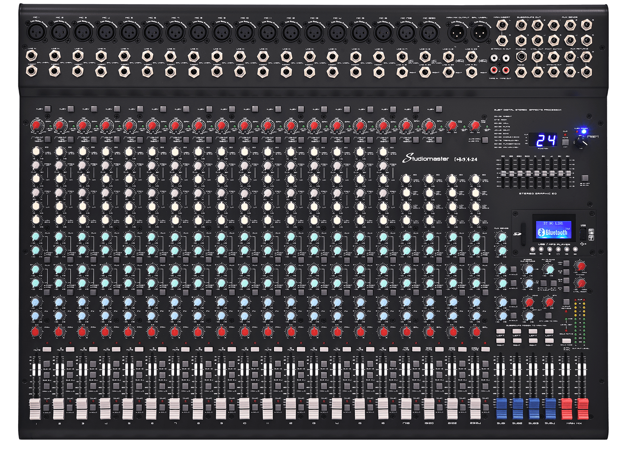The height and width of the screenshot is (456, 624).
Task: Click the 'Studiomaster' brand name
Action: click(425, 158)
